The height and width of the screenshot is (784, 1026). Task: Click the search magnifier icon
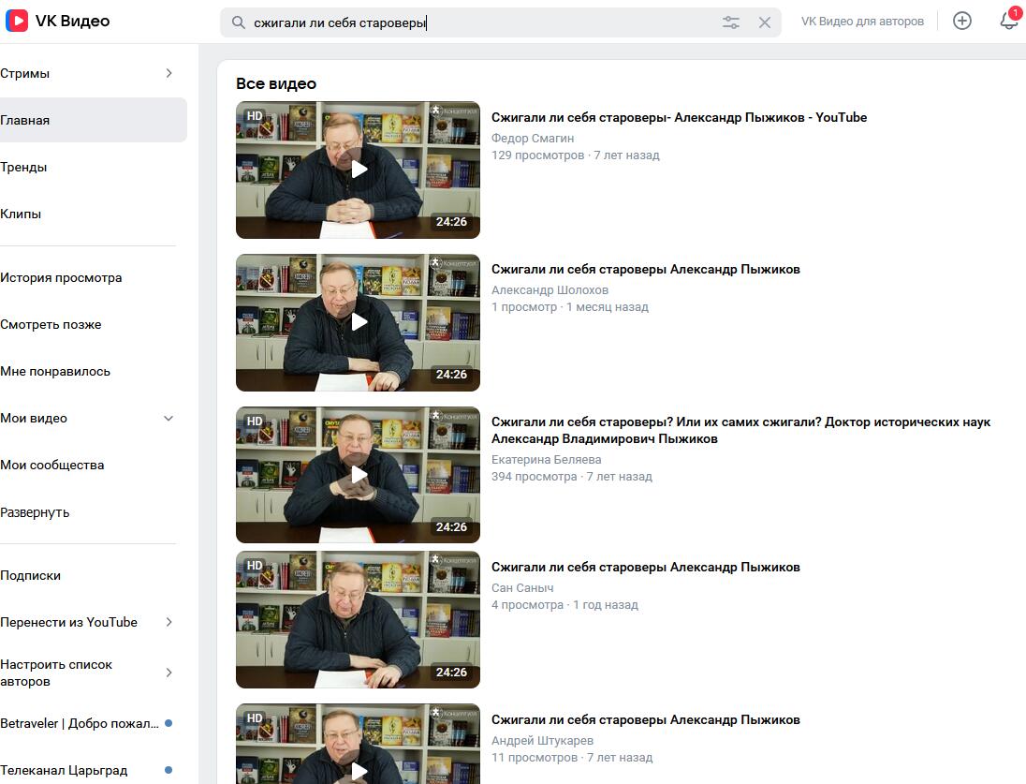[238, 22]
